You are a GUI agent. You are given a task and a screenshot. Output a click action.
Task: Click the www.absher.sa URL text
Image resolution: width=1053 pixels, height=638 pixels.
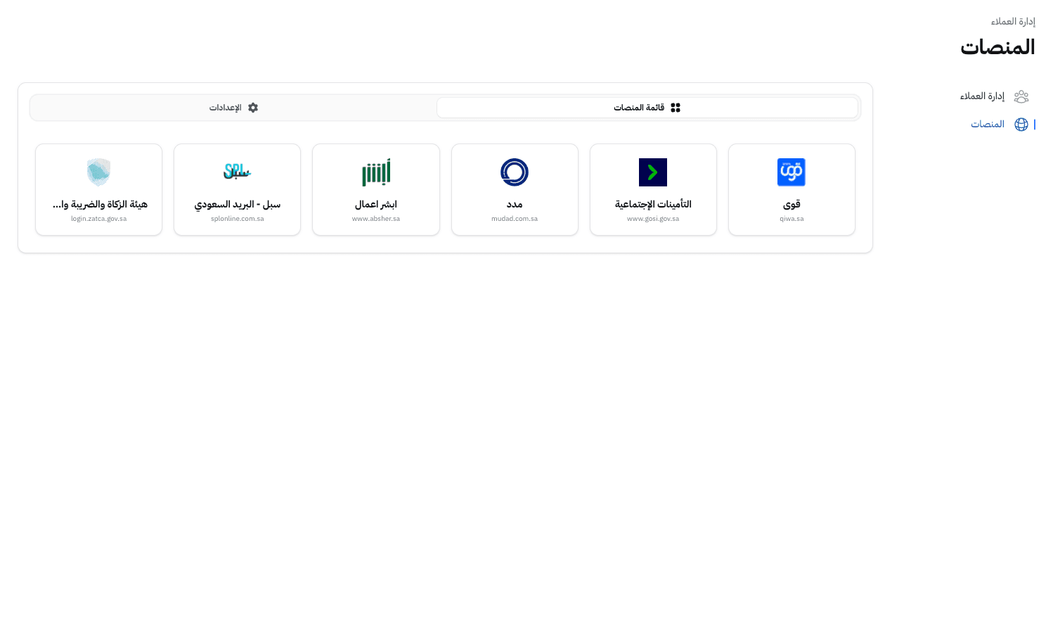click(376, 219)
